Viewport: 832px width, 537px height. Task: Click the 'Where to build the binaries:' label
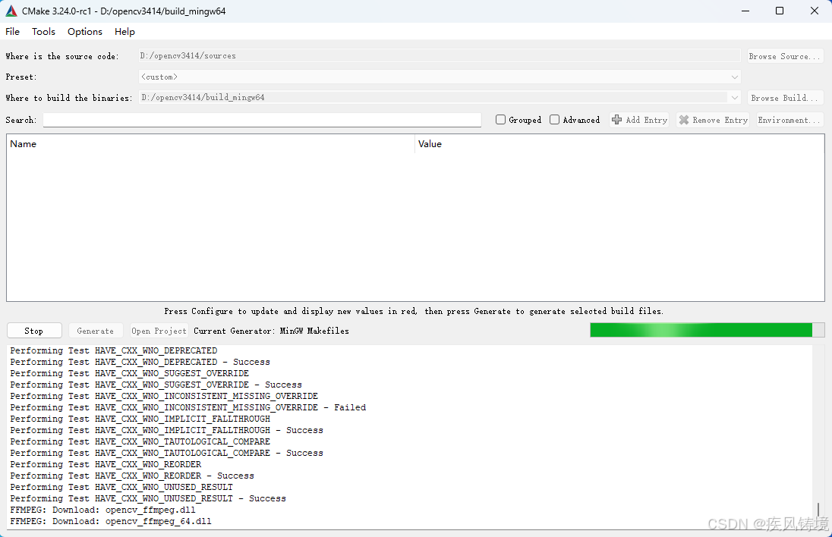69,98
